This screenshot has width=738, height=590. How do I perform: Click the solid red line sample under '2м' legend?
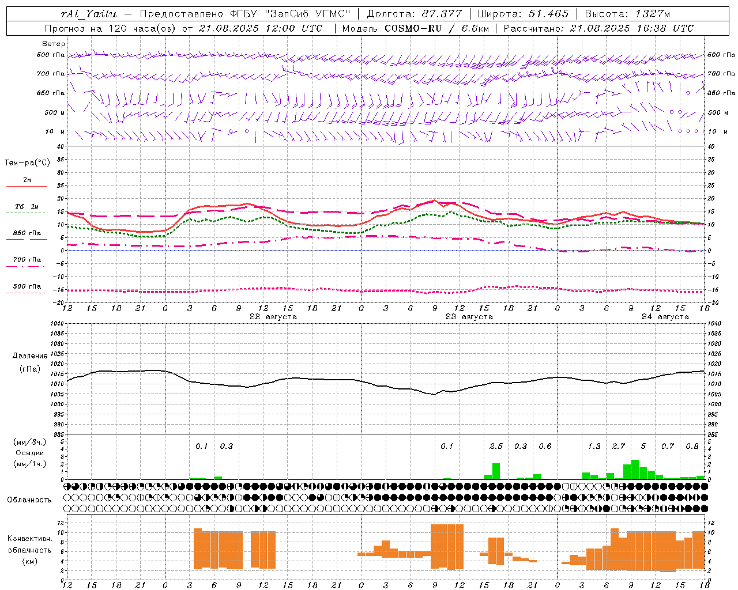27,187
